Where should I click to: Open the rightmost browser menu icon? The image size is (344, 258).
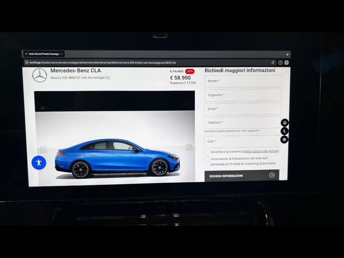pyautogui.click(x=286, y=62)
